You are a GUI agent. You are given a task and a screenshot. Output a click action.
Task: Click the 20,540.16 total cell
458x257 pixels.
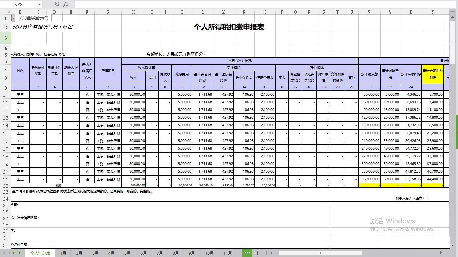203,185
